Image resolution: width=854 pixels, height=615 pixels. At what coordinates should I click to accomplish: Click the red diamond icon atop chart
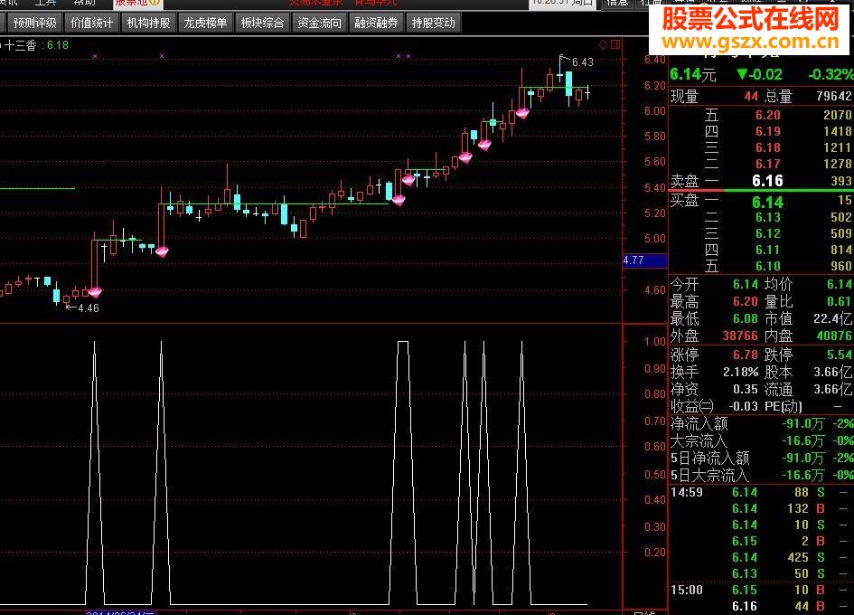[x=603, y=44]
